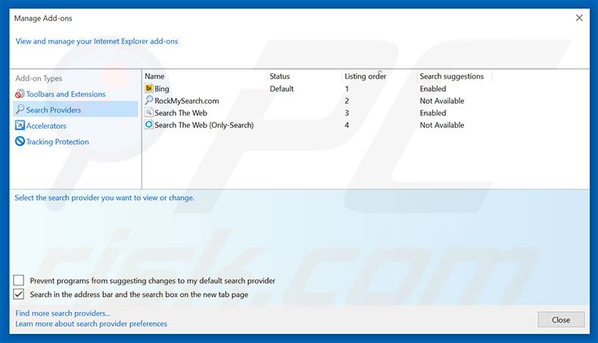This screenshot has height=343, width=598.
Task: Close the Manage Add-ons window with X
Action: [x=579, y=18]
